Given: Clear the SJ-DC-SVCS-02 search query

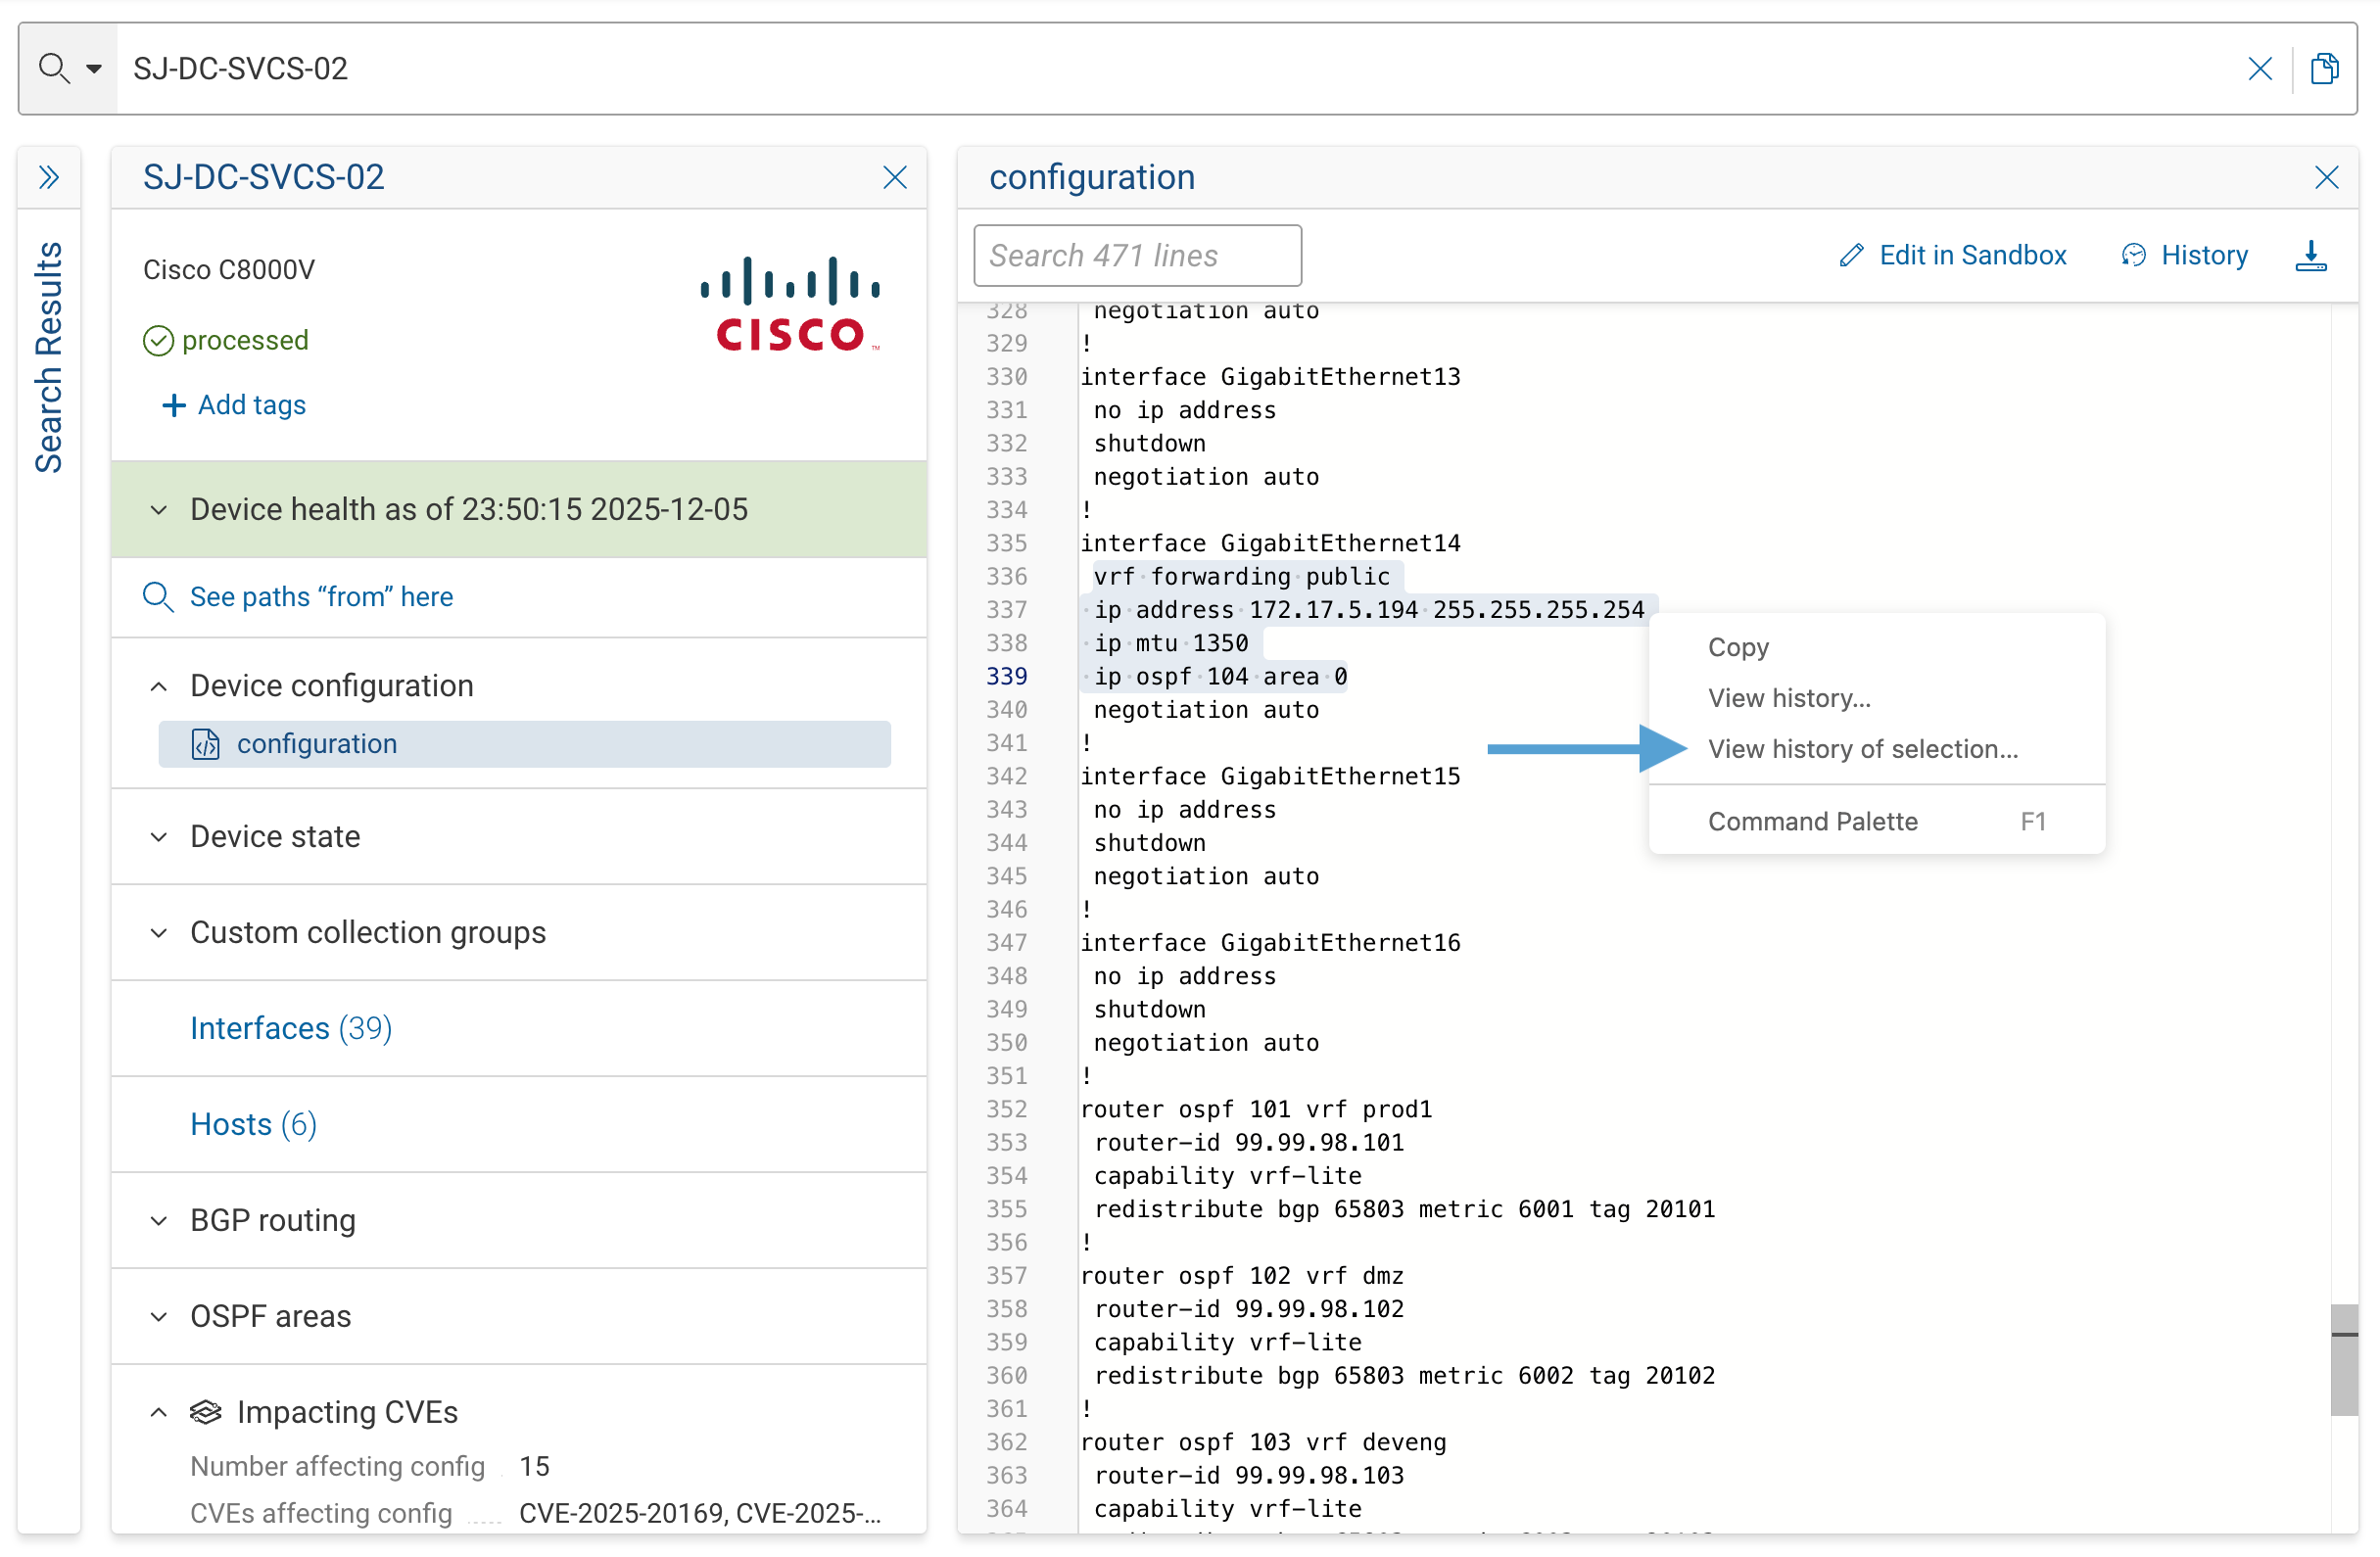Looking at the screenshot, I should 2260,68.
